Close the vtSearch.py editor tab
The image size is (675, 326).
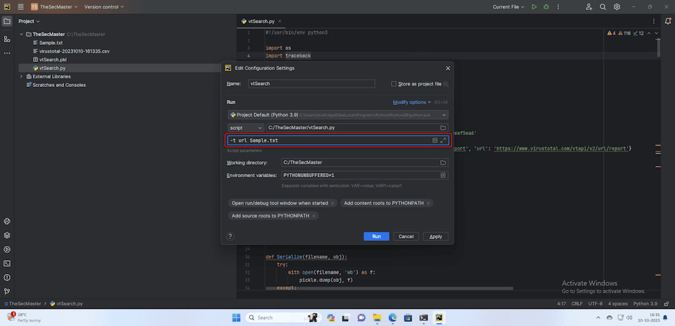click(279, 21)
